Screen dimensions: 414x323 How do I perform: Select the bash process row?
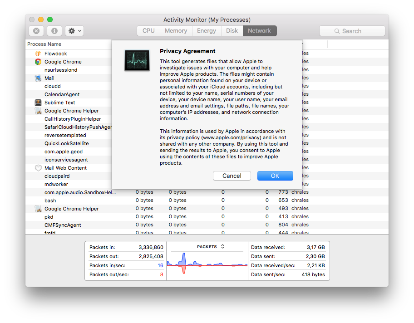click(x=50, y=201)
